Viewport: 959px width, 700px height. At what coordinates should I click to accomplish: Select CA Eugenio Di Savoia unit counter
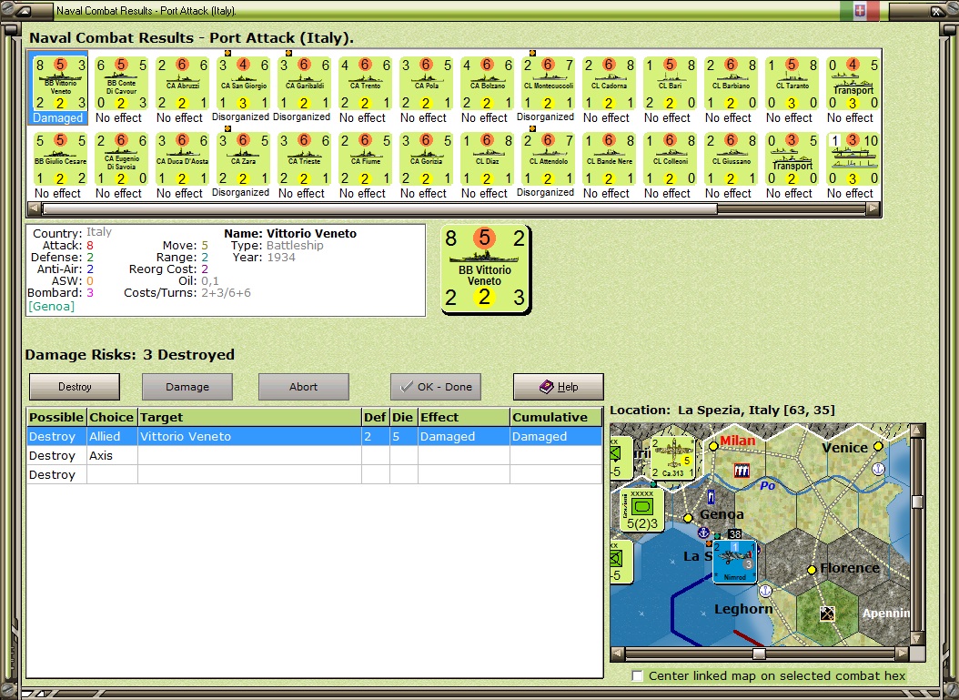coord(121,159)
